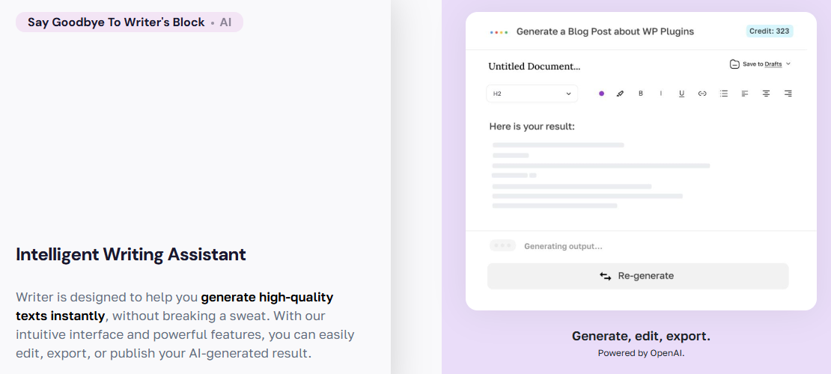
Task: Align text to the left
Action: point(745,93)
